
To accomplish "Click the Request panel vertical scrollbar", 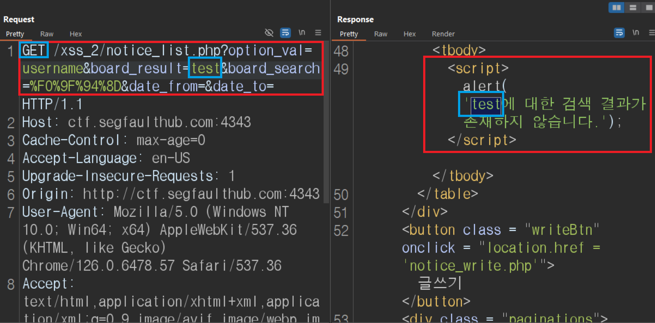I will [x=326, y=122].
